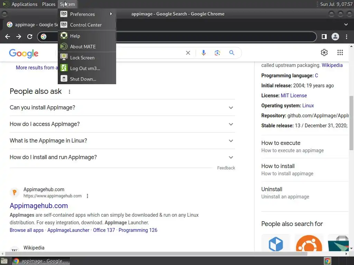Start voice search with microphone icon
The image size is (354, 265).
[203, 53]
